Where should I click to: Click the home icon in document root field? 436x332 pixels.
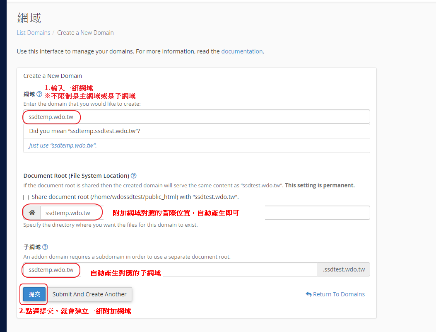32,213
